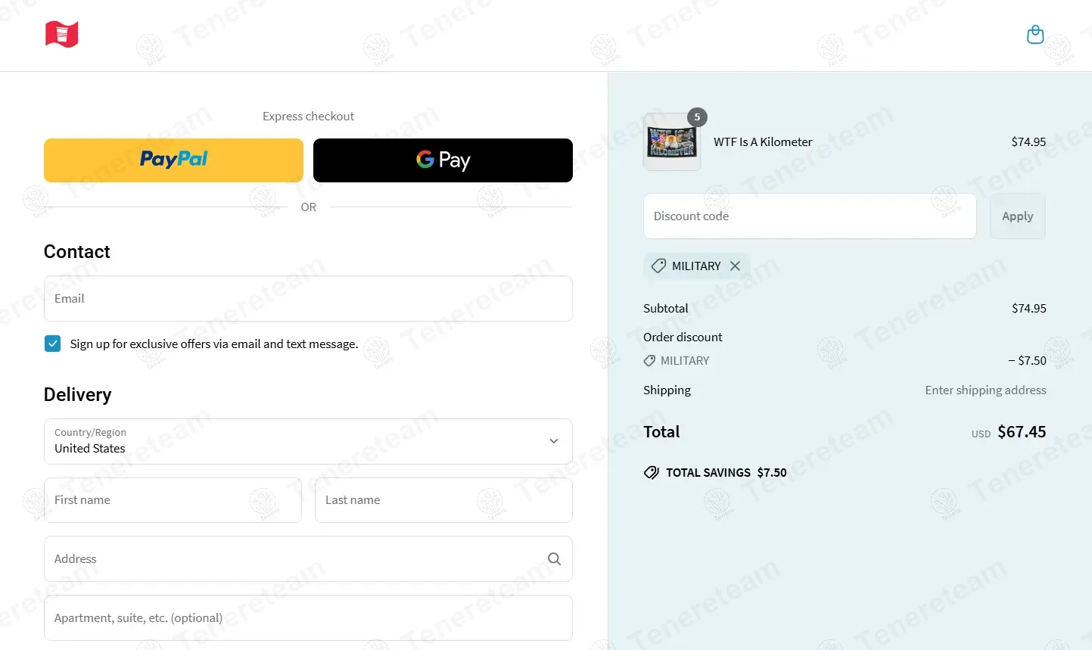
Task: Remove the MILITARY discount code with X
Action: point(735,266)
